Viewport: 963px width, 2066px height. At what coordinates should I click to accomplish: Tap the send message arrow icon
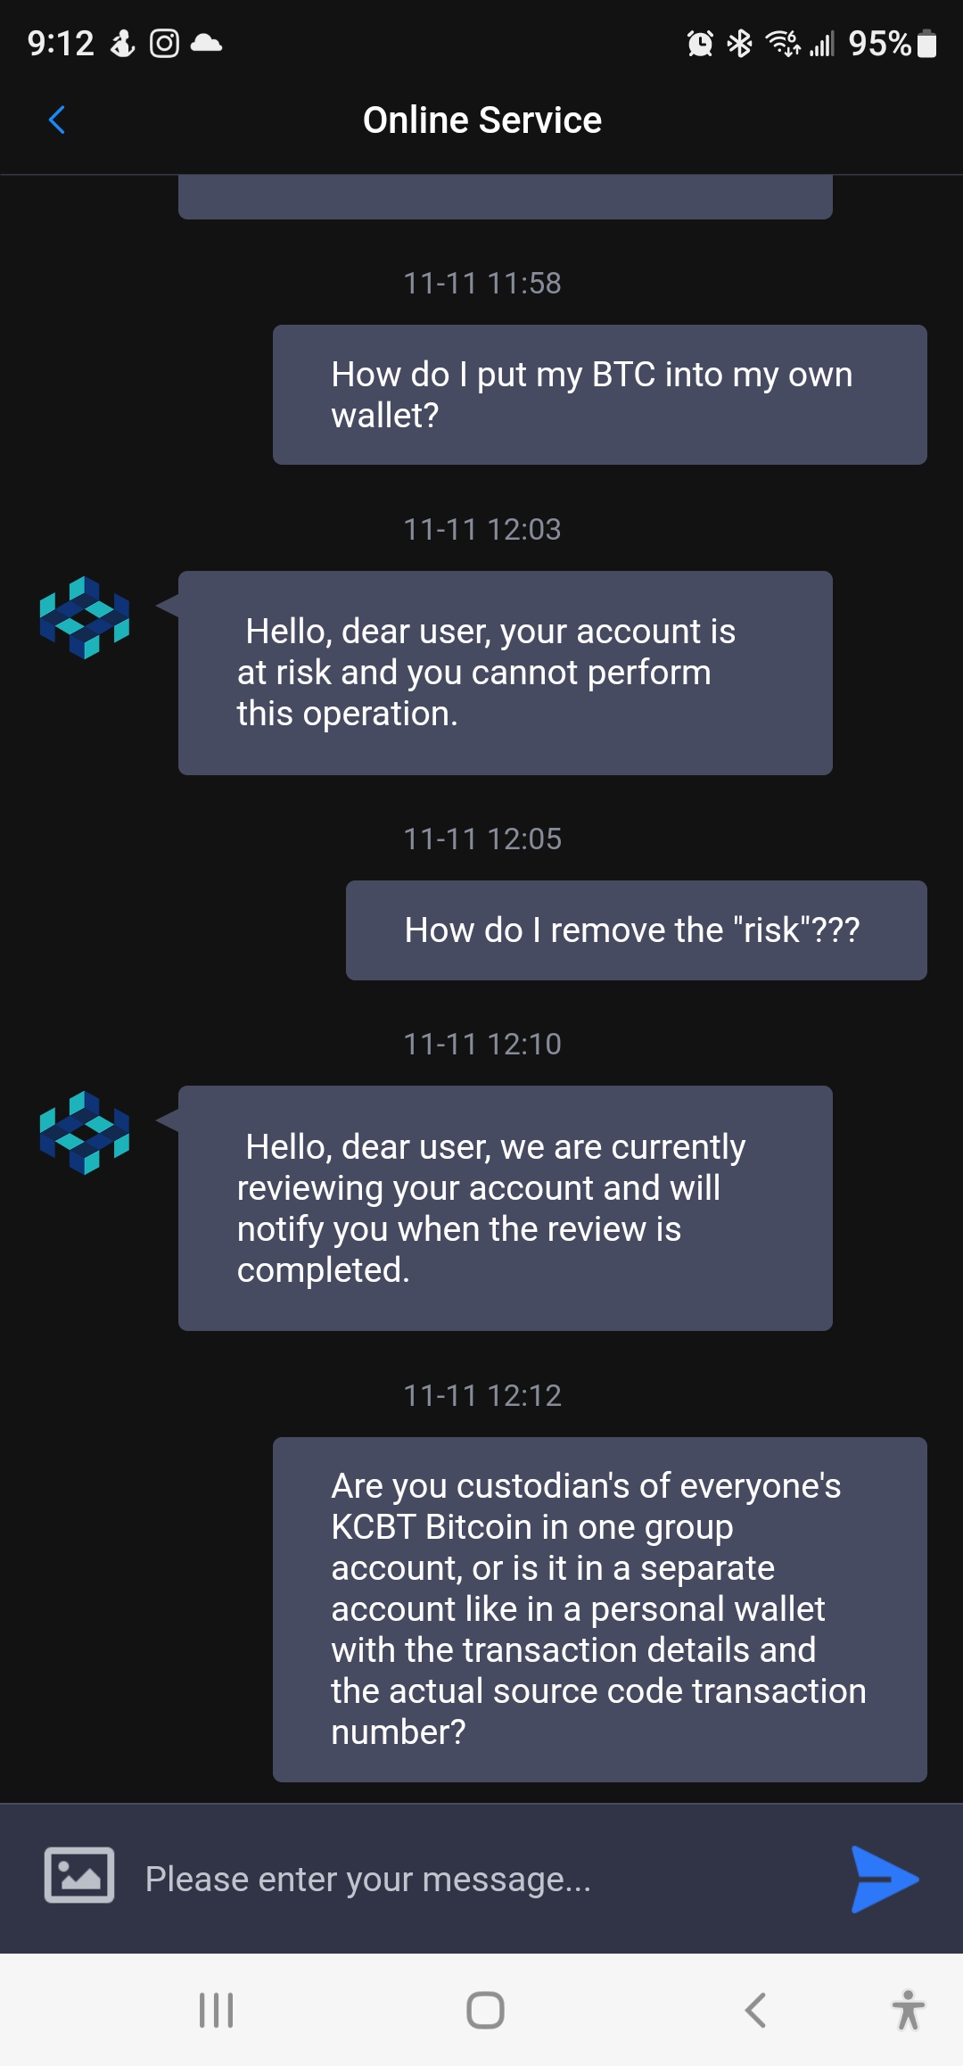point(884,1879)
